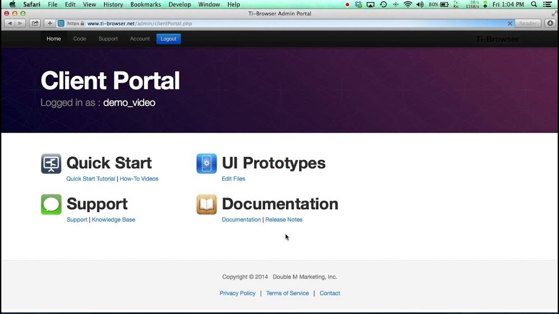559x314 pixels.
Task: Open the How-To Videos link
Action: [139, 179]
